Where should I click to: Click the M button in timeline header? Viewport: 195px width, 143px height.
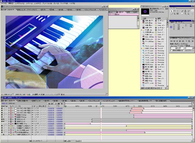[62, 103]
